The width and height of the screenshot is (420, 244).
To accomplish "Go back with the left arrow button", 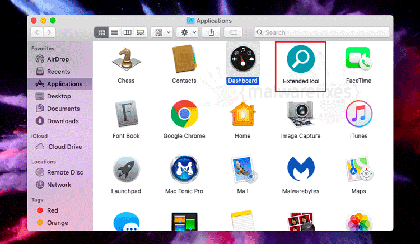I will [37, 32].
